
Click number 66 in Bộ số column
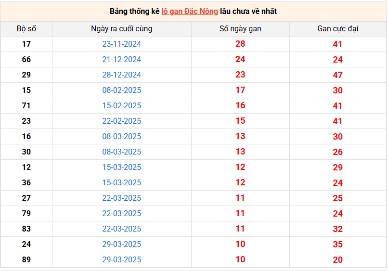(26, 59)
